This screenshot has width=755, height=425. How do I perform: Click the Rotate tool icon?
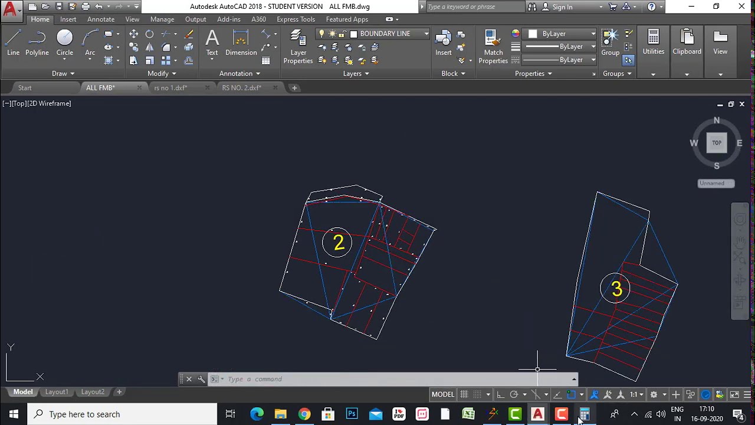point(149,34)
